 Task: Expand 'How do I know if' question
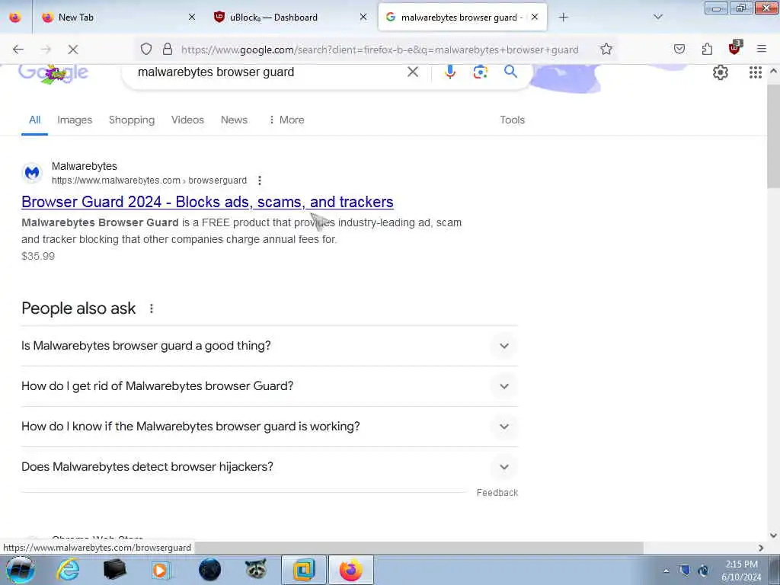pos(269,427)
